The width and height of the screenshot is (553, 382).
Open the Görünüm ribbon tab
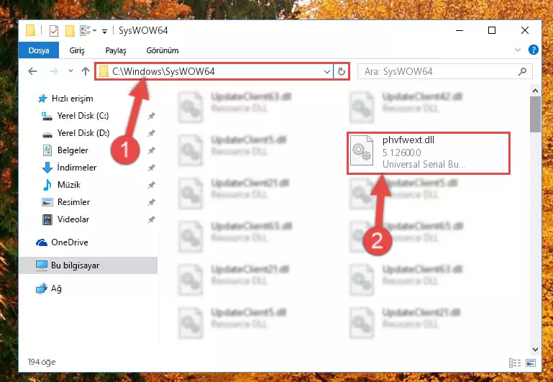pyautogui.click(x=163, y=50)
